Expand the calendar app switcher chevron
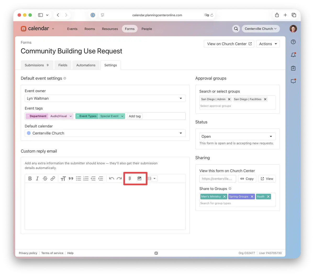The width and height of the screenshot is (314, 276). (x=53, y=29)
